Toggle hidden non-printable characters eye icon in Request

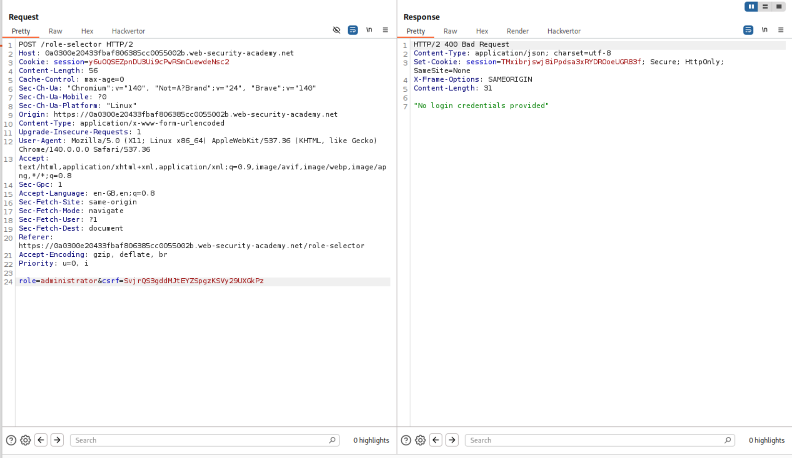click(x=336, y=30)
